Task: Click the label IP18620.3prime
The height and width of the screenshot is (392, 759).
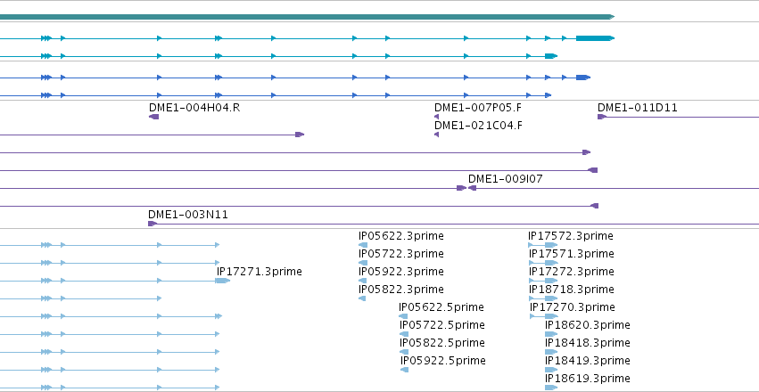Action: click(x=588, y=325)
